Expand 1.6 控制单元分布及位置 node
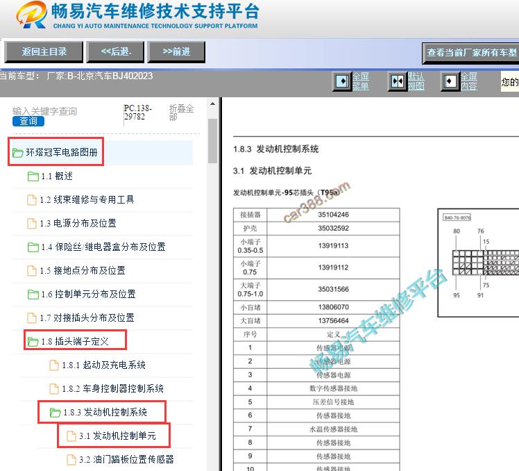The width and height of the screenshot is (519, 471). coord(88,295)
